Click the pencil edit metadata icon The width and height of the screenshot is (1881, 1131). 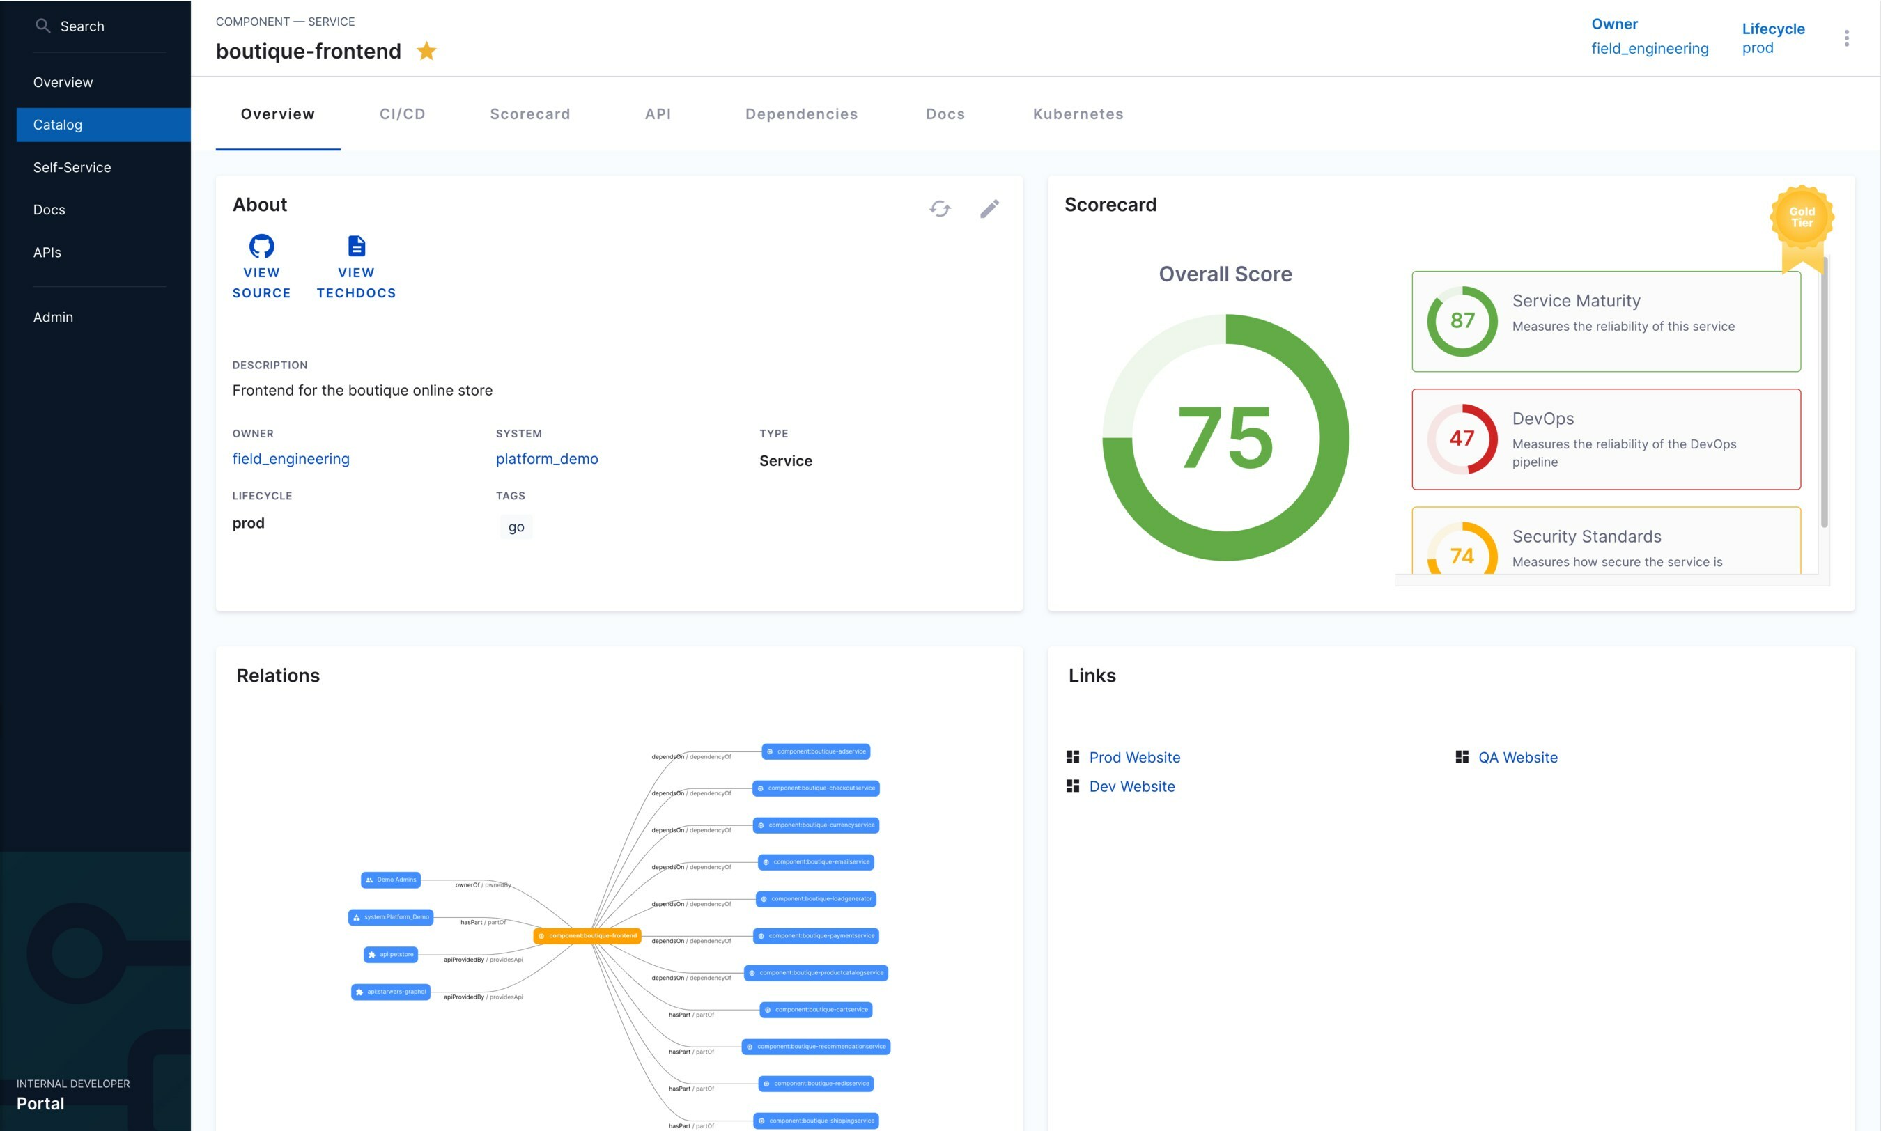coord(989,208)
